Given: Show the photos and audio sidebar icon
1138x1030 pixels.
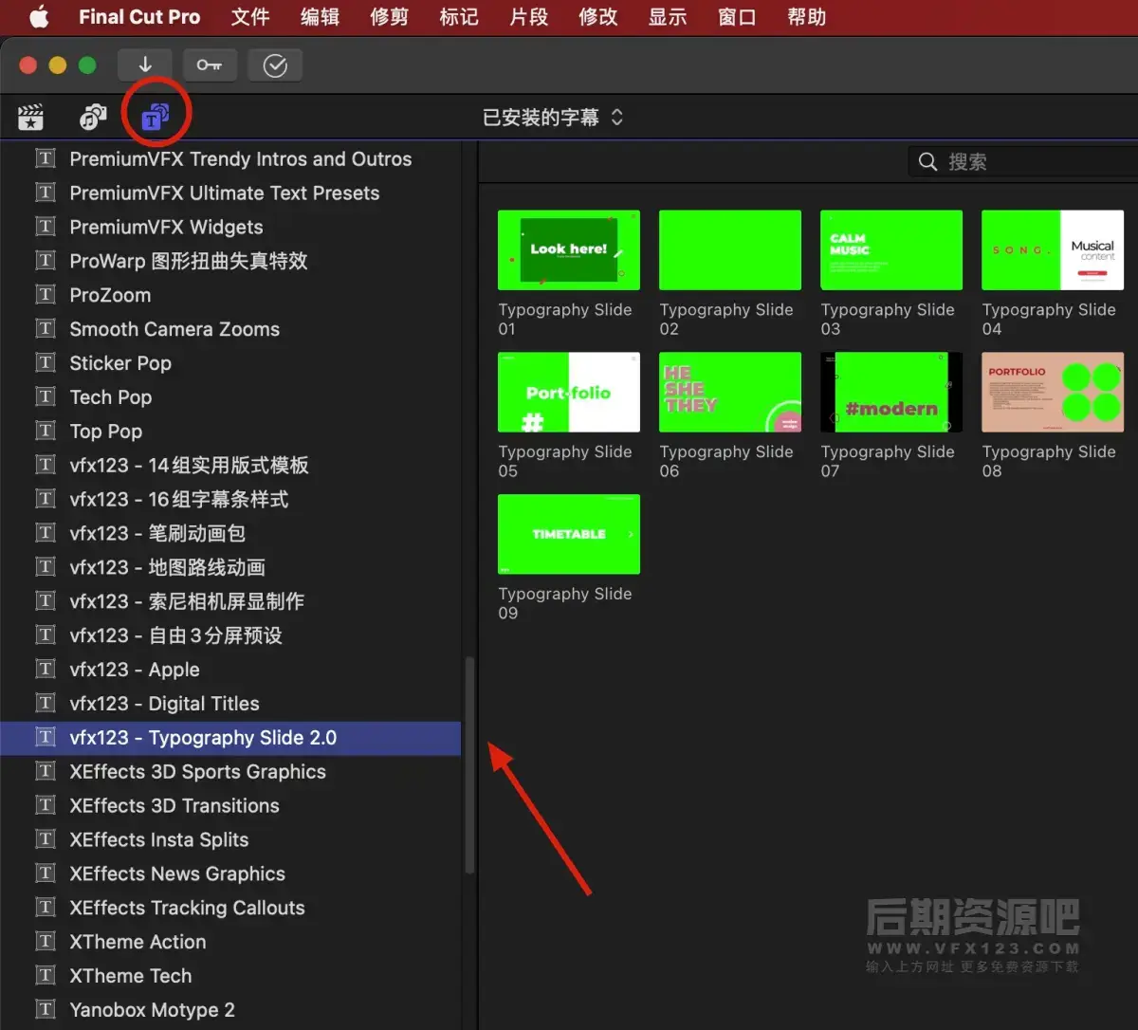Looking at the screenshot, I should 92,118.
